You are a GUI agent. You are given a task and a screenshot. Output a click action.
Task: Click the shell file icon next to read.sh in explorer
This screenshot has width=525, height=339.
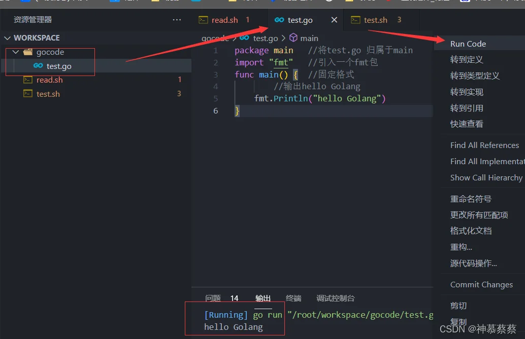28,80
